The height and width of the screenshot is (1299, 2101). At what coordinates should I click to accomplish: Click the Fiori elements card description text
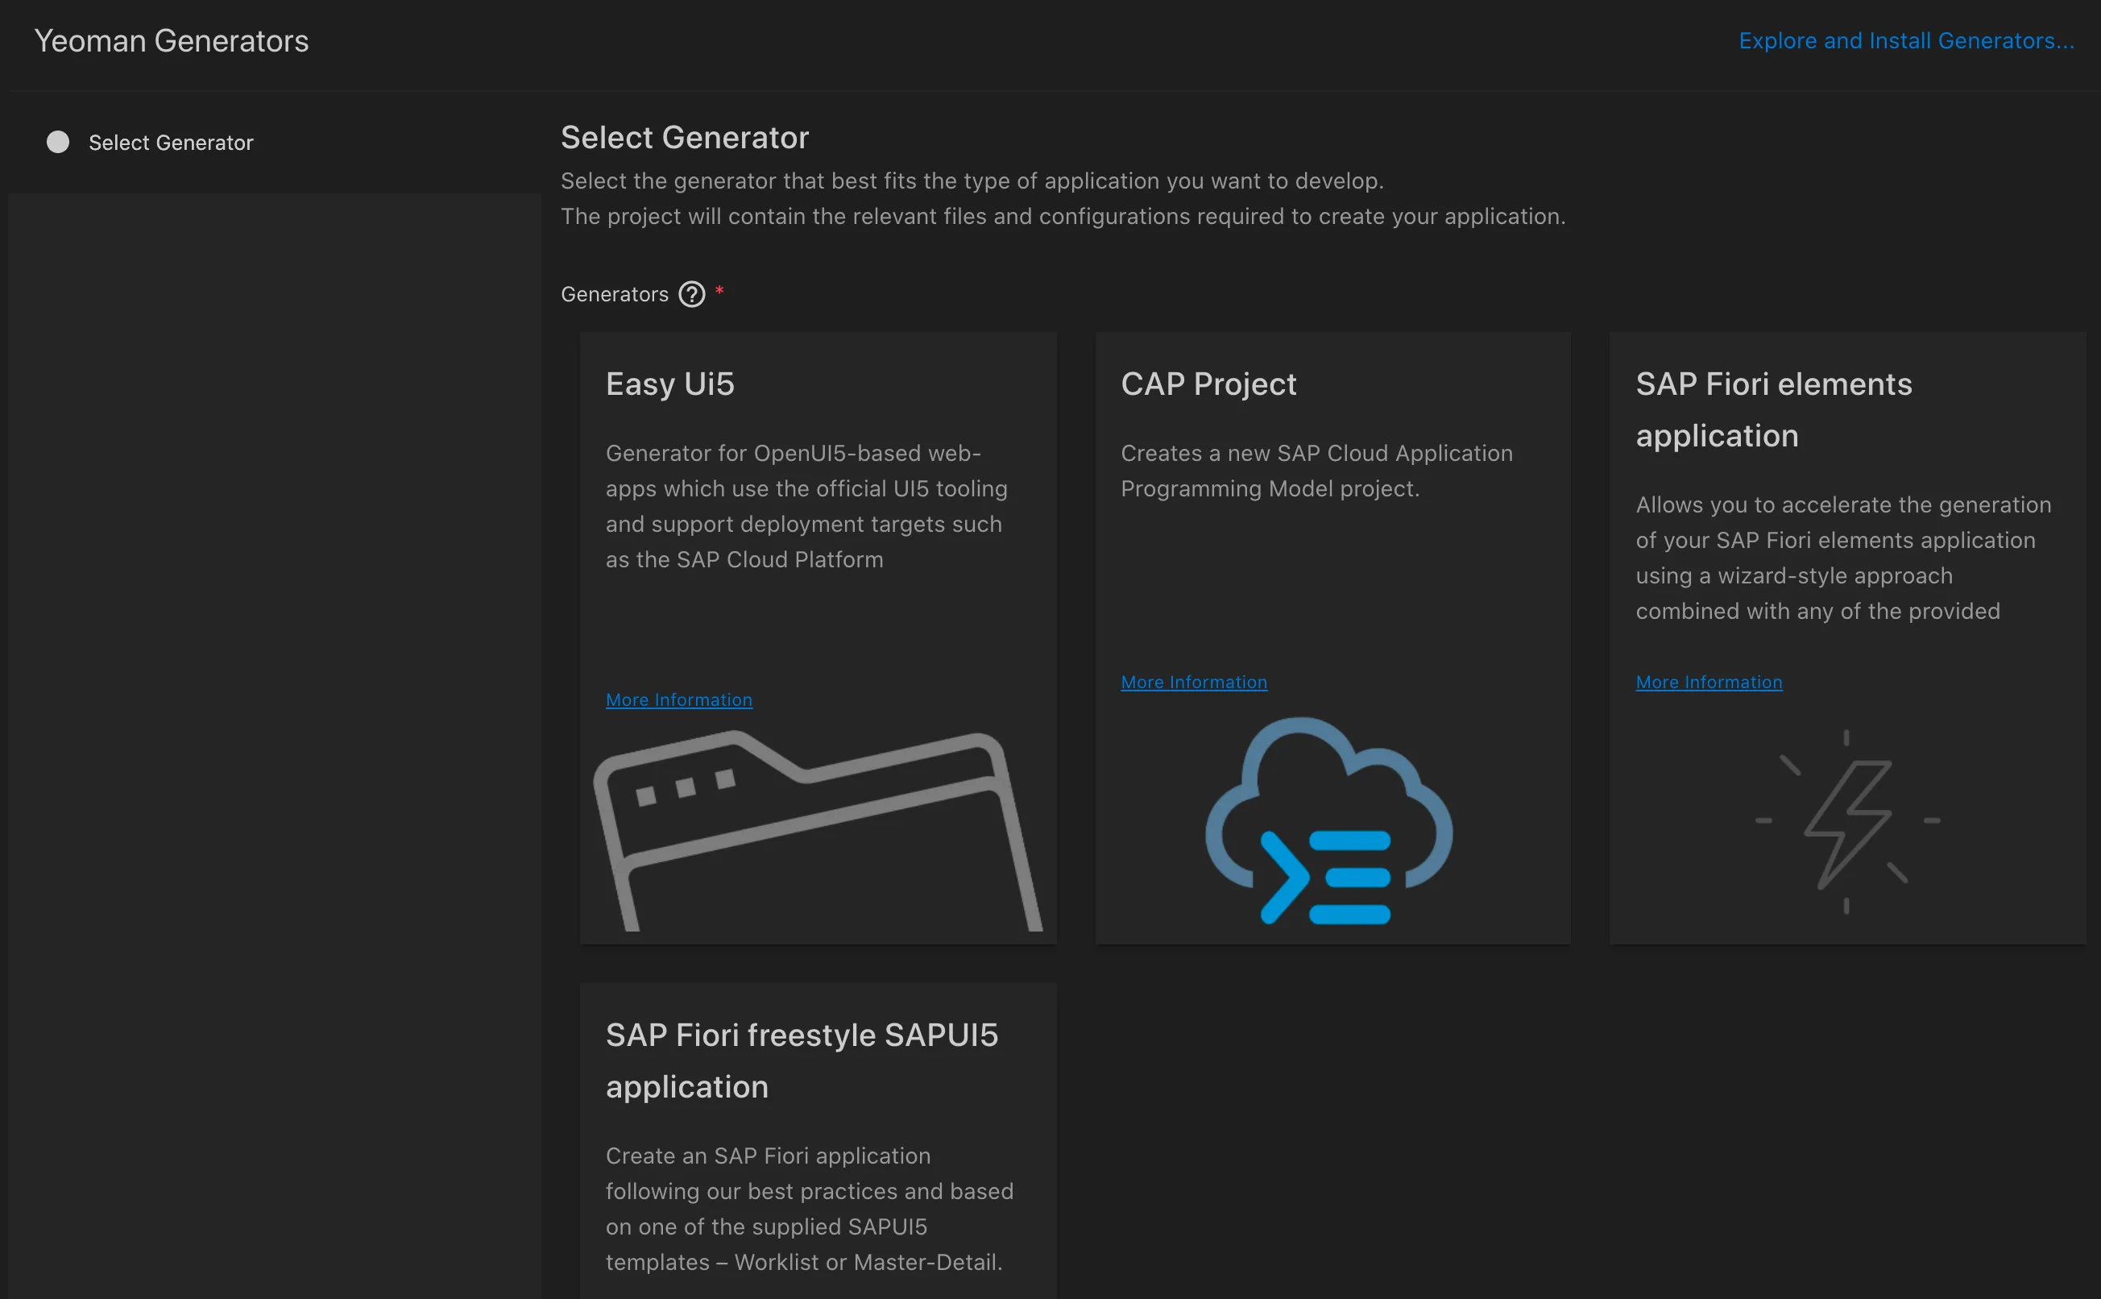(x=1842, y=558)
